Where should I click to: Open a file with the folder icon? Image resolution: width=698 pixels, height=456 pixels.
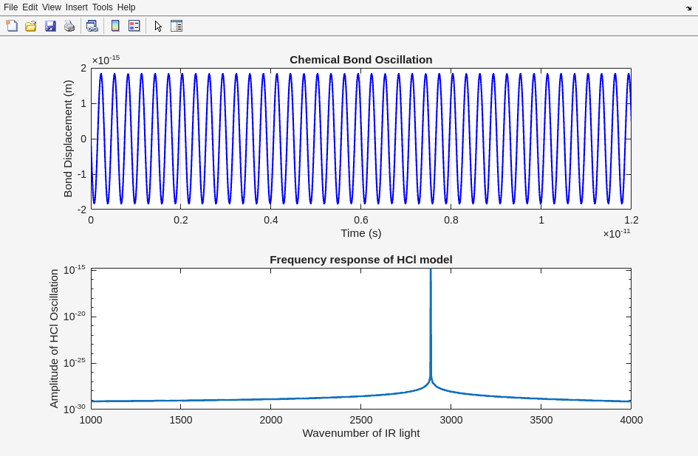(x=31, y=26)
